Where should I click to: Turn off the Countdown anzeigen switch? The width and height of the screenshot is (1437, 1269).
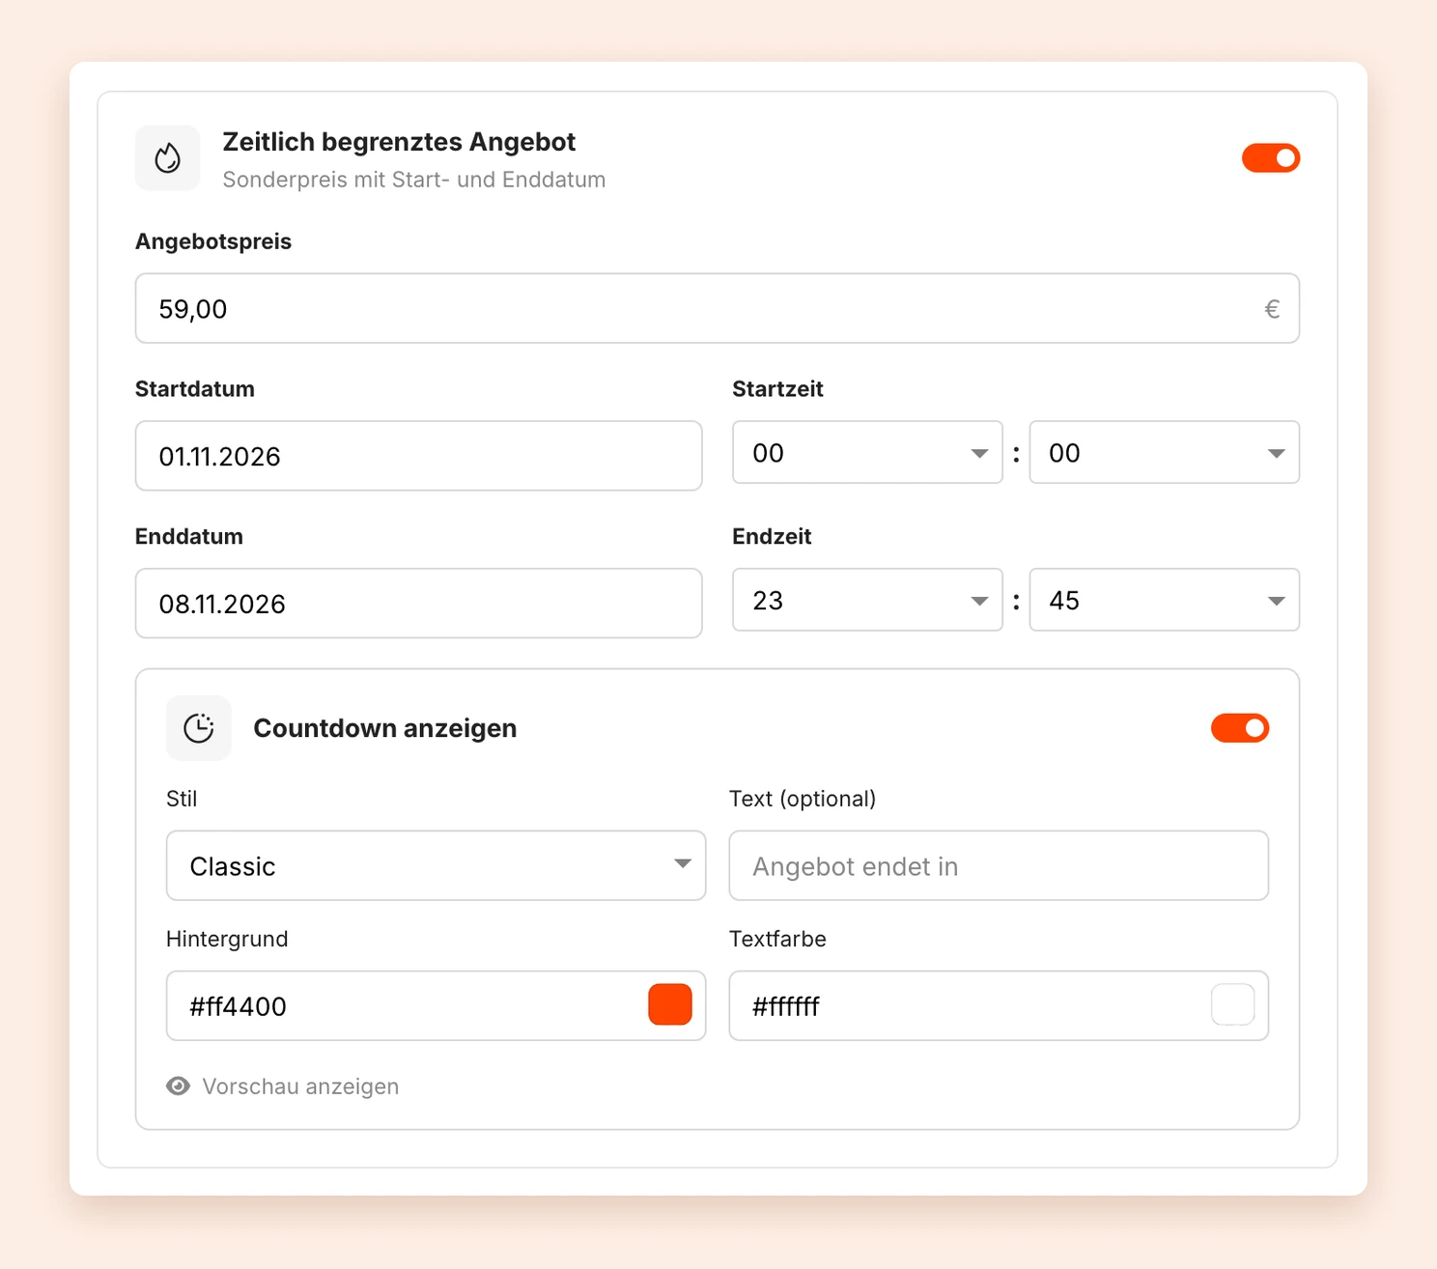point(1240,728)
